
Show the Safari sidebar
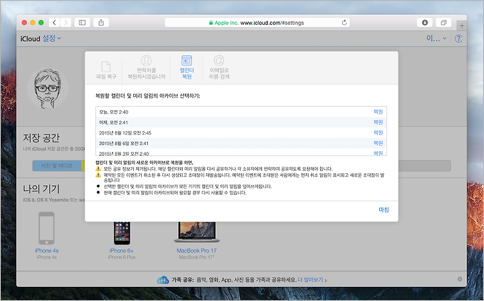click(x=82, y=23)
